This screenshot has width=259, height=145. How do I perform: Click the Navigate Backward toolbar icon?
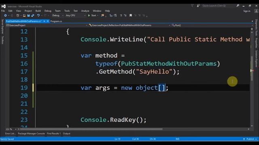click(x=5, y=15)
